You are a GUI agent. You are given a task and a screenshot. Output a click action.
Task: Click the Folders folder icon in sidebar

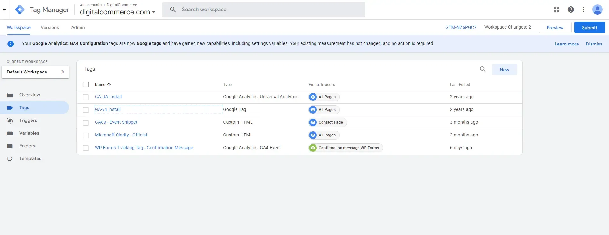pyautogui.click(x=10, y=146)
